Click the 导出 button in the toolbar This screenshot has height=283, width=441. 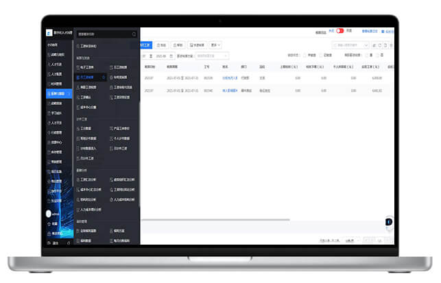point(161,45)
